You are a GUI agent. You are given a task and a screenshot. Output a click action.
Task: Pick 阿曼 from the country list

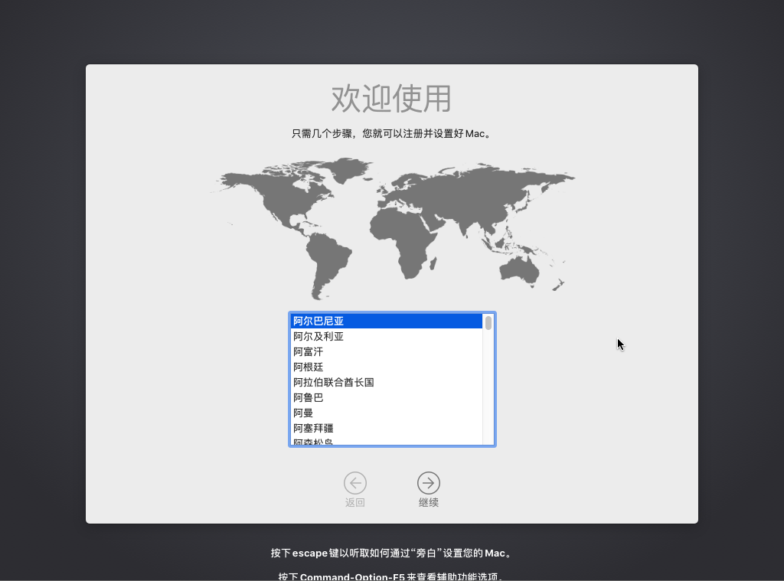click(387, 413)
